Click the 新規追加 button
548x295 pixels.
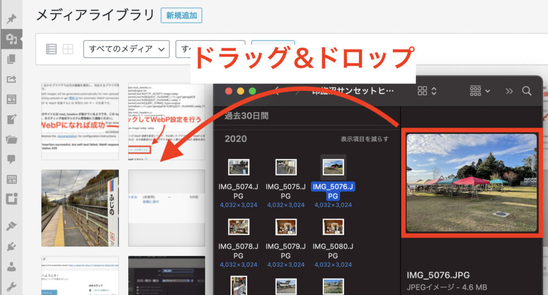pyautogui.click(x=181, y=16)
